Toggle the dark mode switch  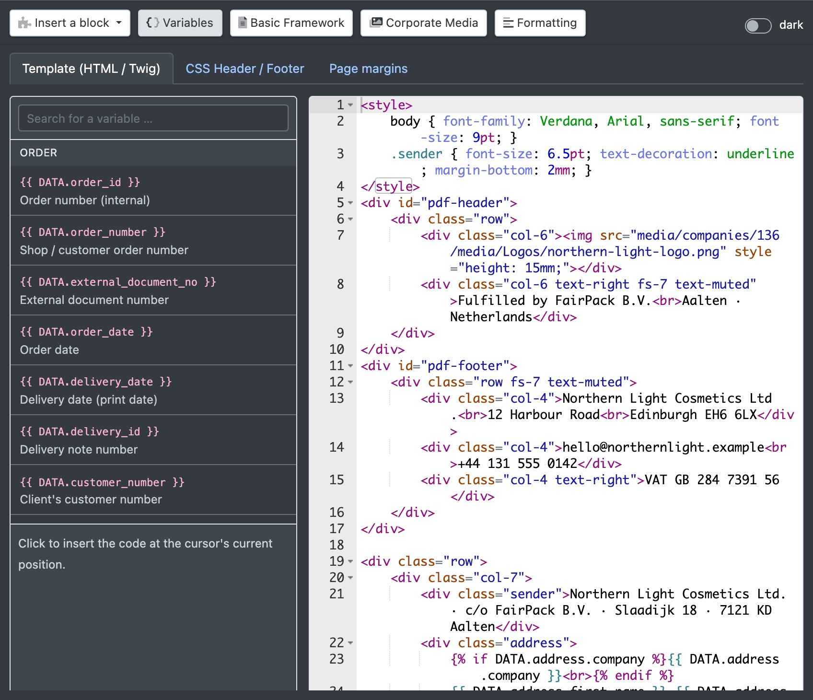(x=758, y=25)
